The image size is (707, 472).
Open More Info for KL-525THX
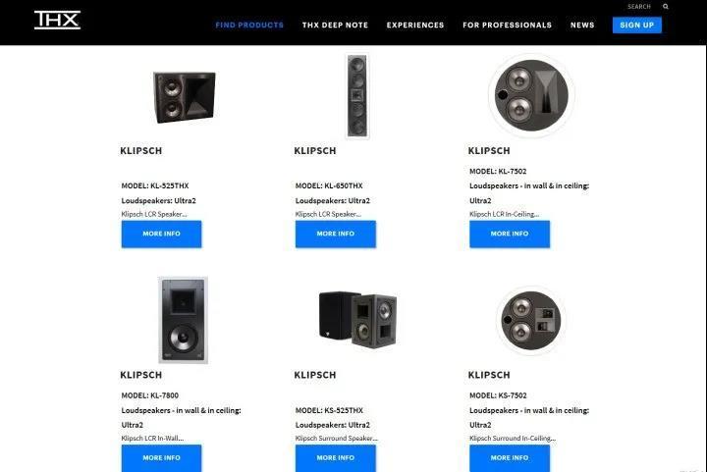point(161,234)
